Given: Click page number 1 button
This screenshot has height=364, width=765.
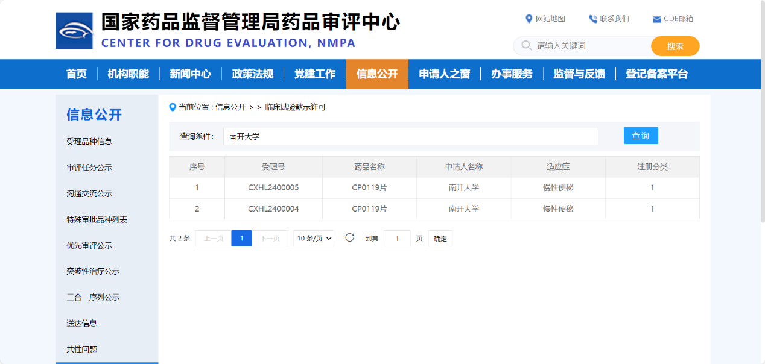Looking at the screenshot, I should pos(242,239).
